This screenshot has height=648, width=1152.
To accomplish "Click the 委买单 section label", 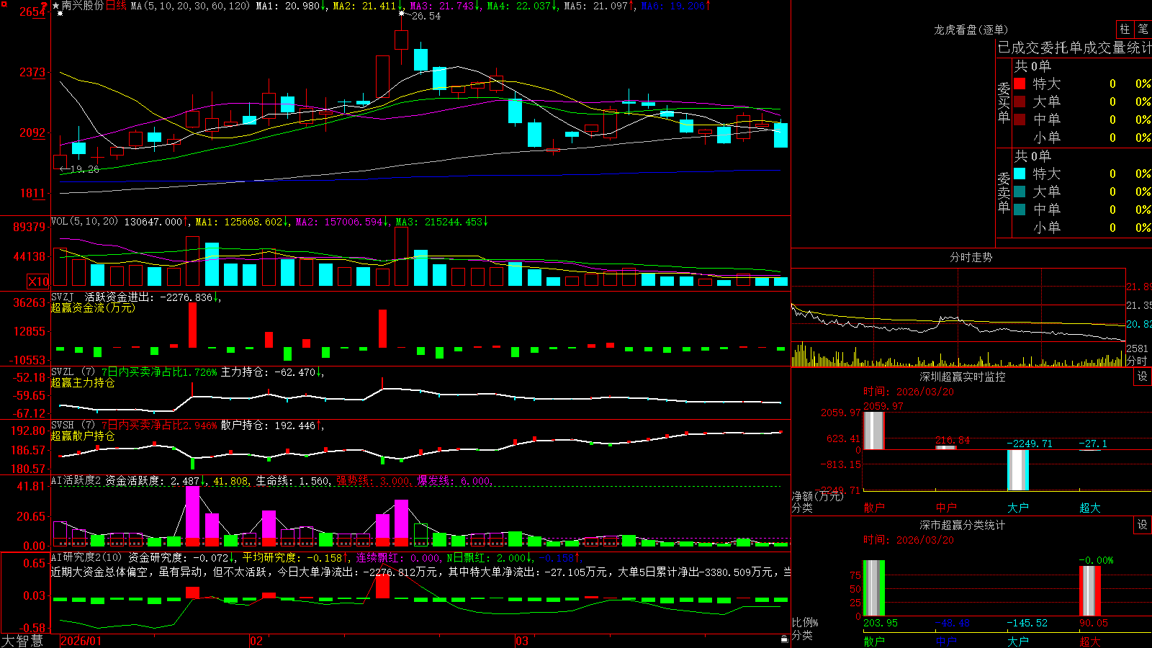I will pyautogui.click(x=1004, y=103).
